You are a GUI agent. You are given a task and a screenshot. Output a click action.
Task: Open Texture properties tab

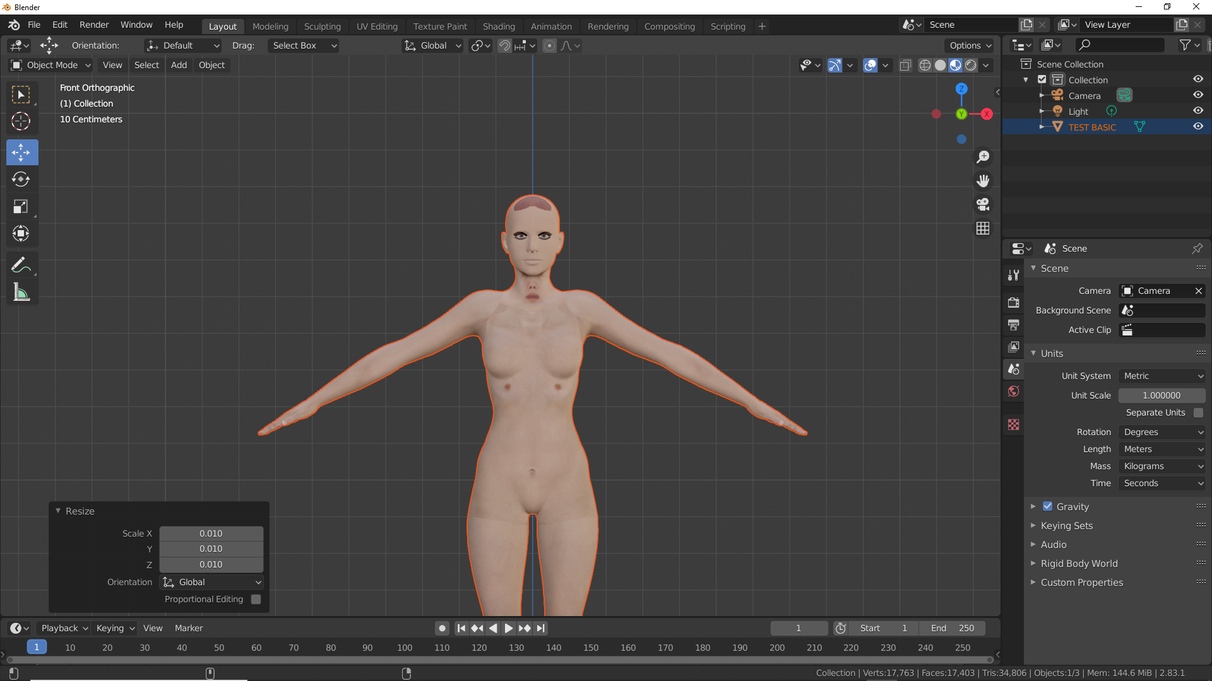[x=1013, y=425]
